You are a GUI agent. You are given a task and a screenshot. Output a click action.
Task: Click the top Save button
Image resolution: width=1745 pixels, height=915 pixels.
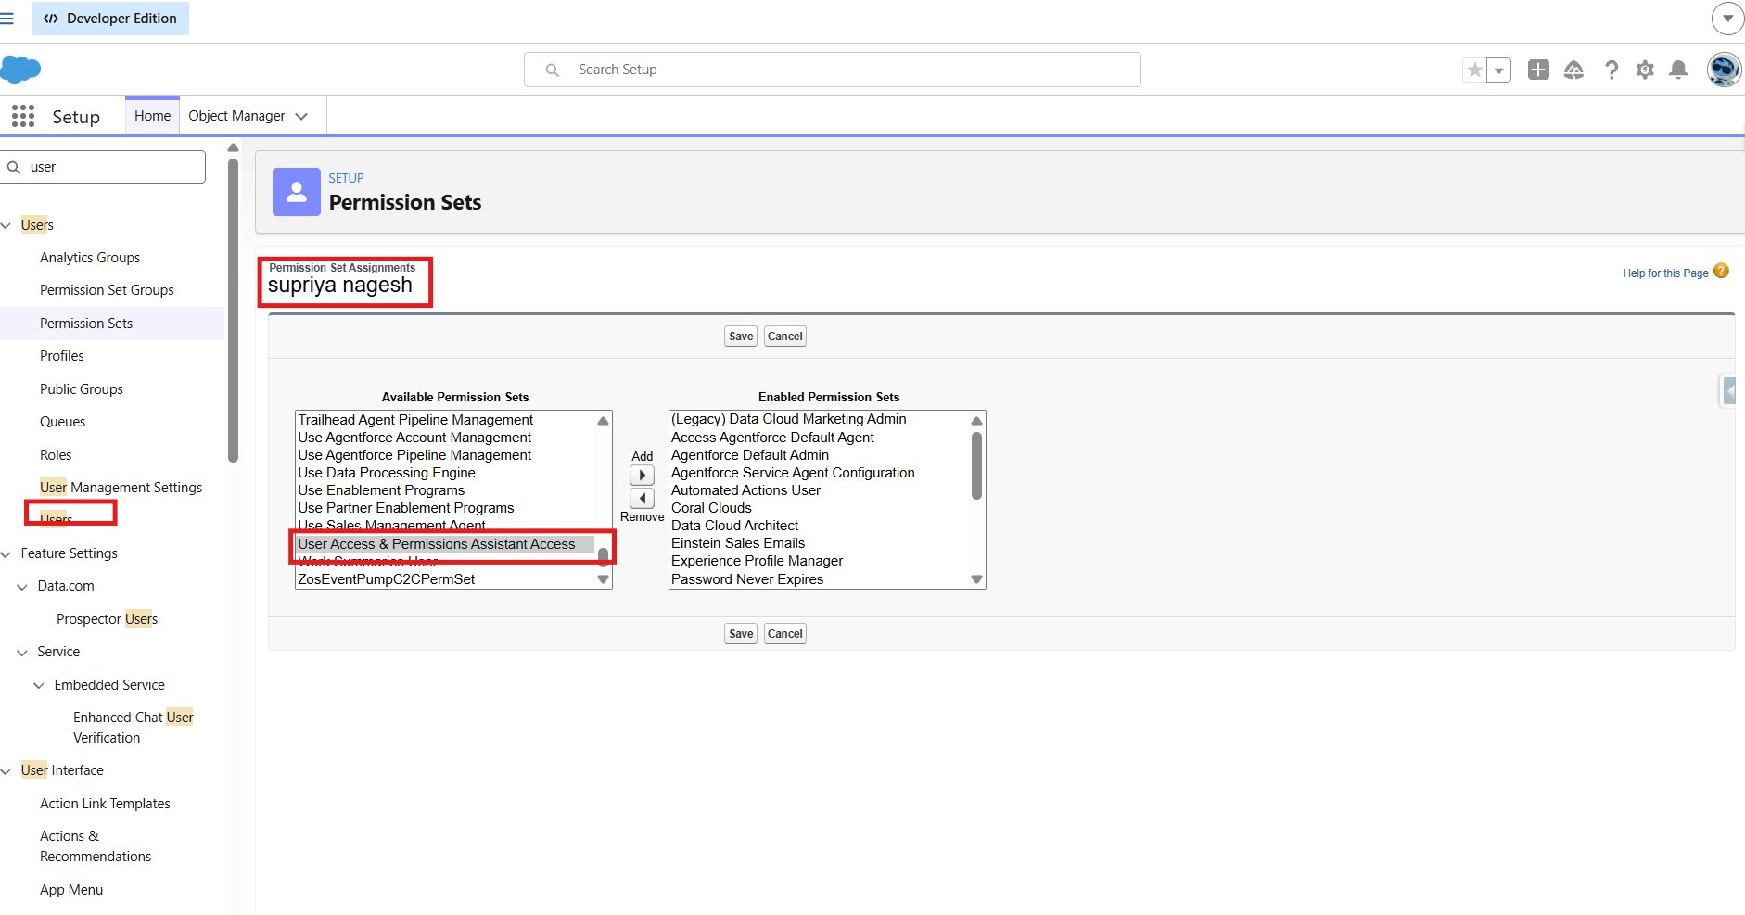741,337
